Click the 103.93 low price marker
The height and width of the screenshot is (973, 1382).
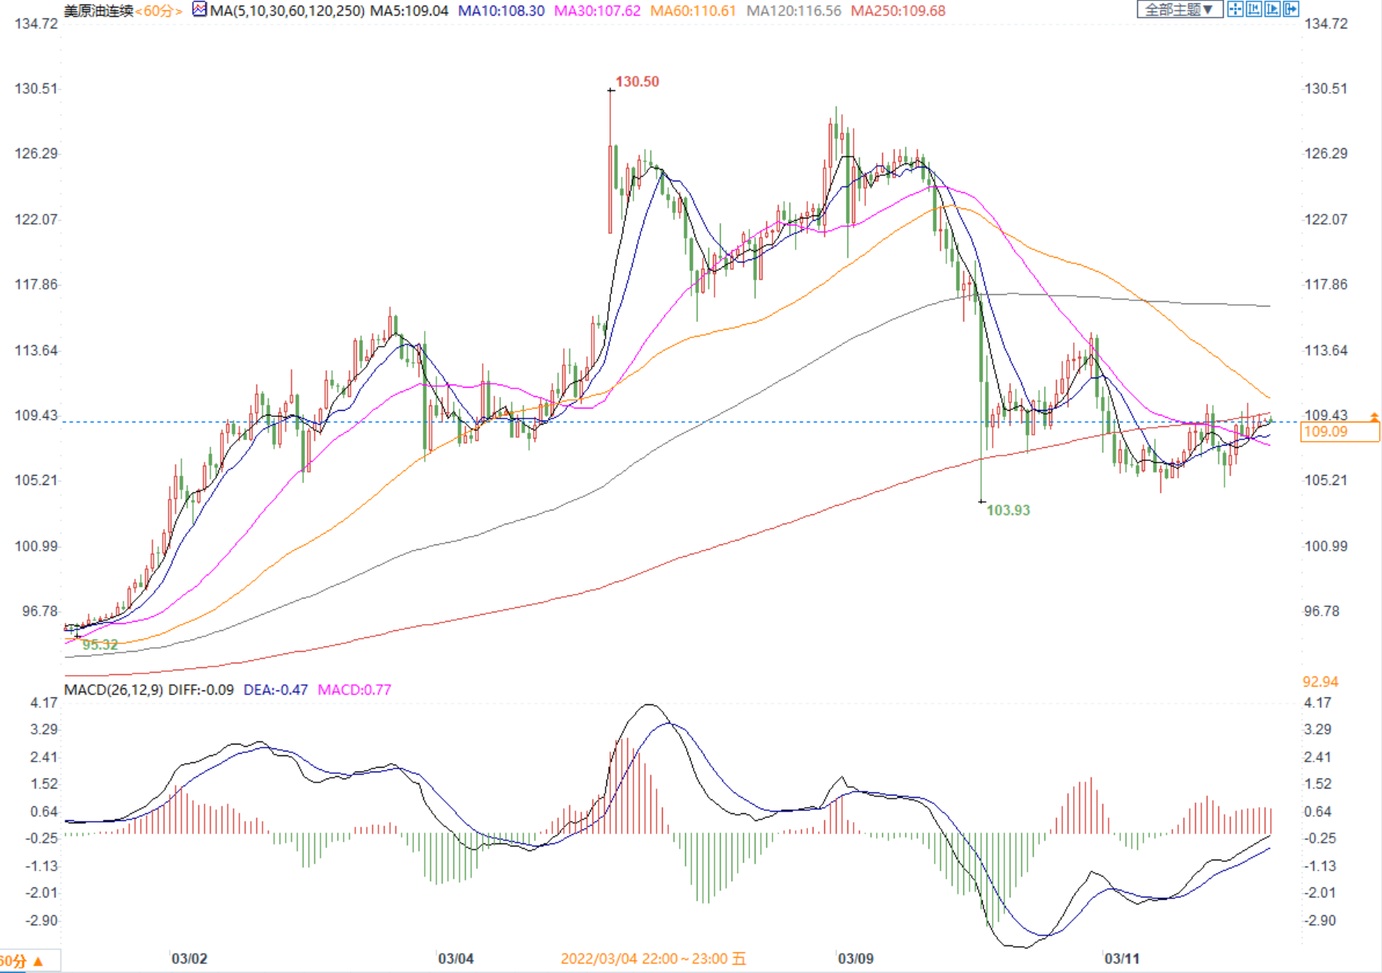tap(1008, 510)
